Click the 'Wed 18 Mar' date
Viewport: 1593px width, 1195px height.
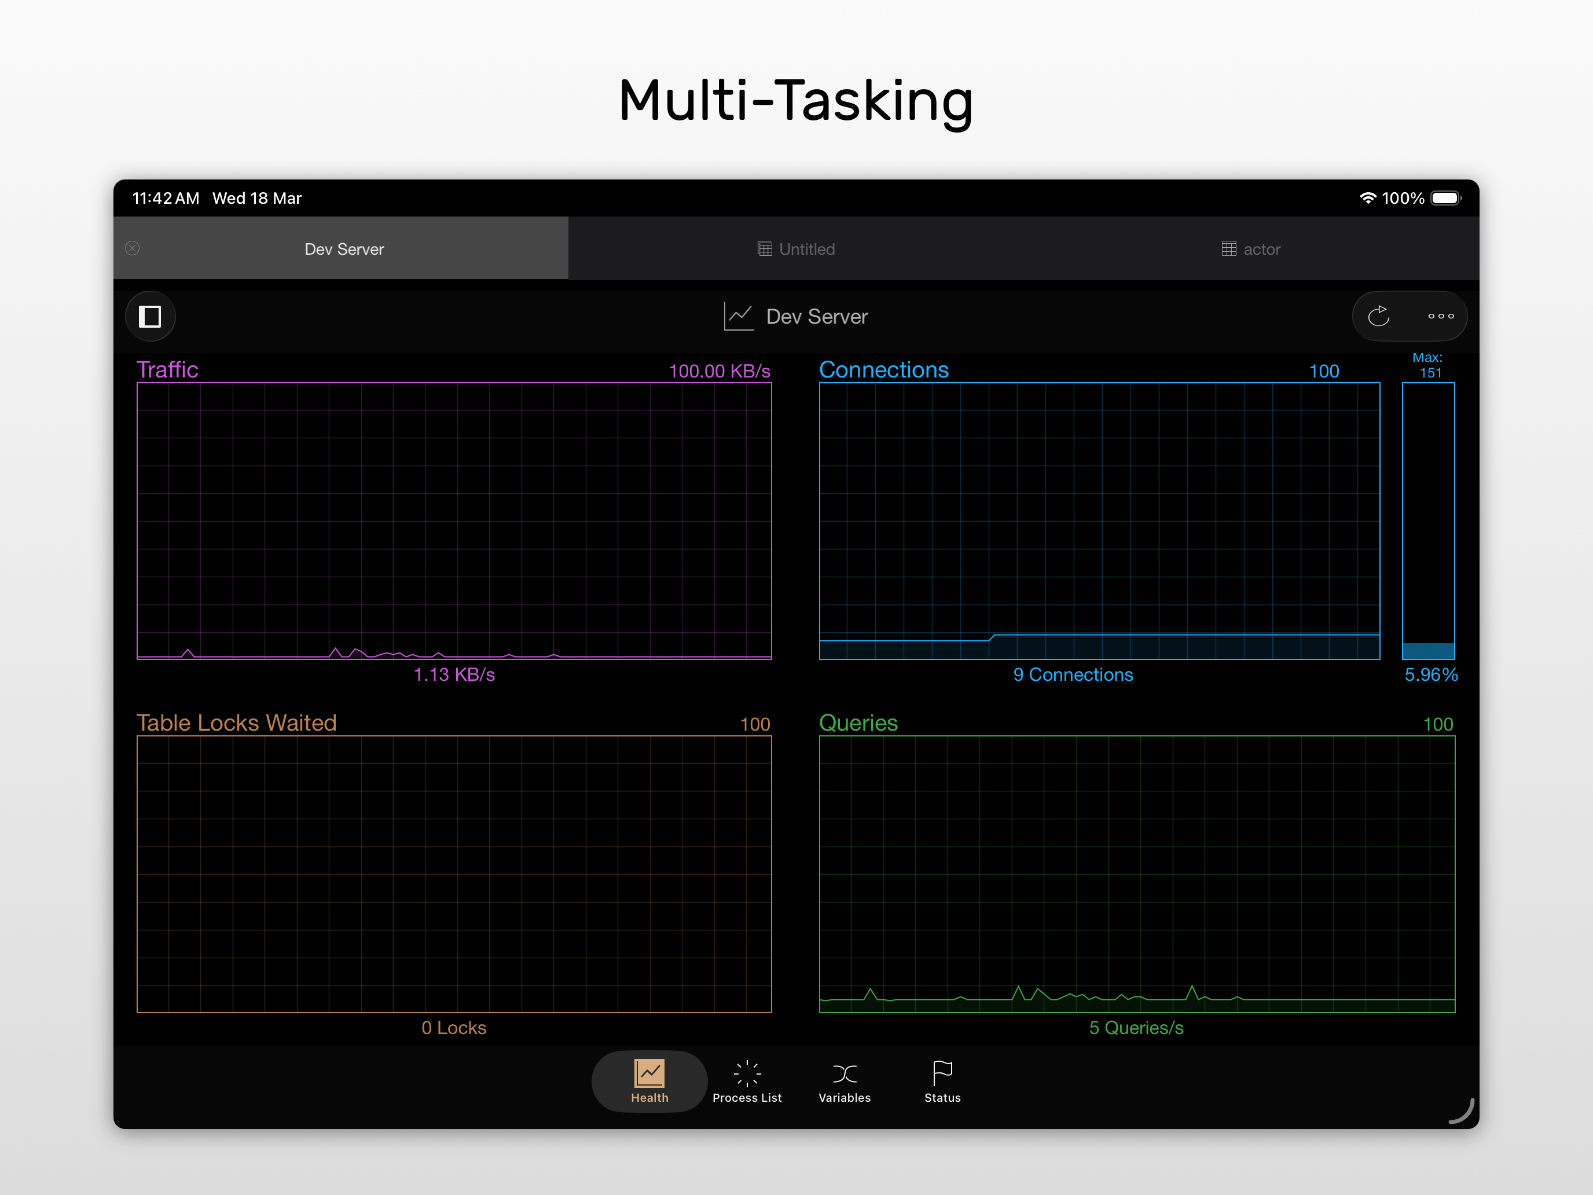tap(257, 198)
